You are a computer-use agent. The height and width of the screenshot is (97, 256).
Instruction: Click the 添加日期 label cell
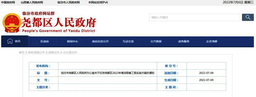tap(172, 73)
